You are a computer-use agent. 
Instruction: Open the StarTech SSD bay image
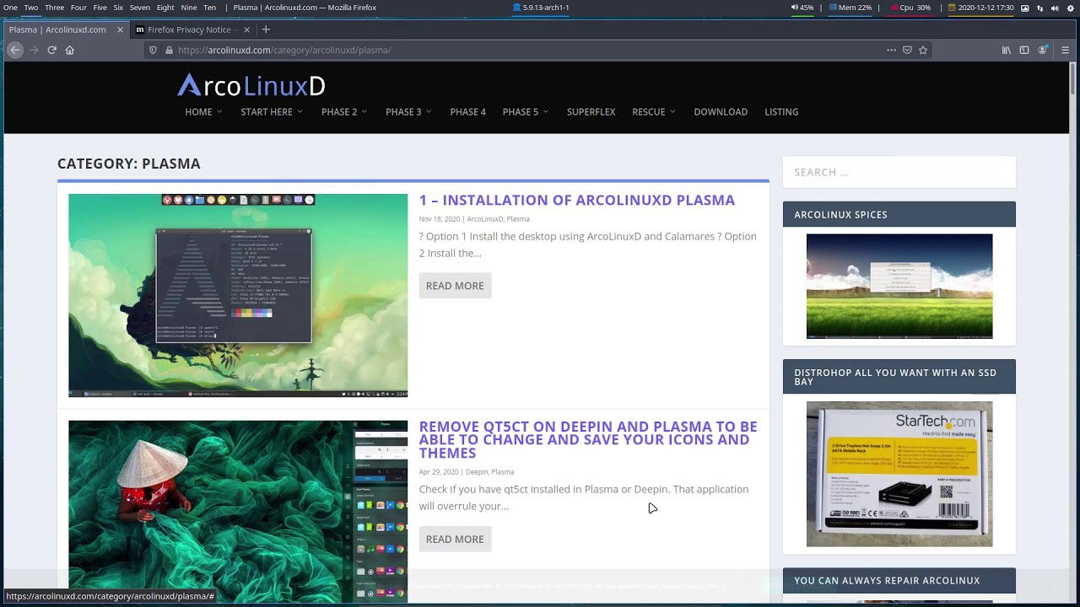tap(899, 474)
